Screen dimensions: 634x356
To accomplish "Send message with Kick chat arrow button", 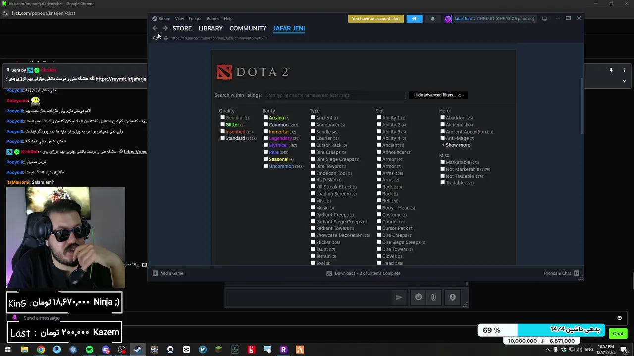I will [x=399, y=297].
